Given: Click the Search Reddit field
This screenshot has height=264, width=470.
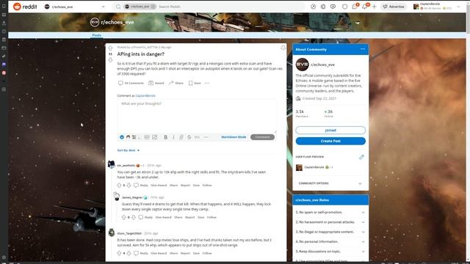Looking at the screenshot, I should coord(230,7).
